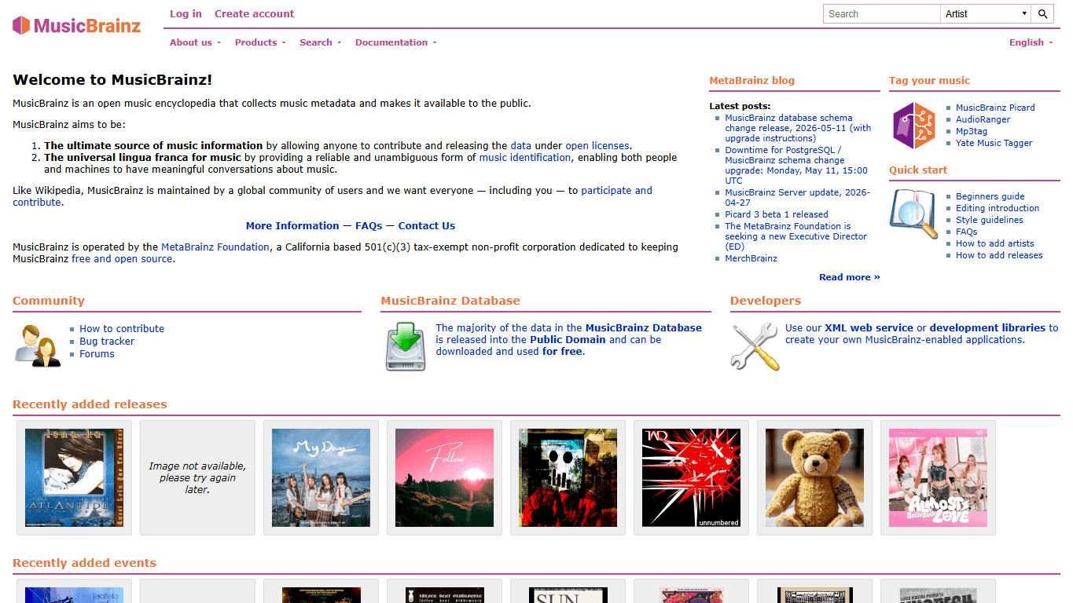The height and width of the screenshot is (603, 1073).
Task: Open the teddy bear release cover
Action: pos(814,477)
